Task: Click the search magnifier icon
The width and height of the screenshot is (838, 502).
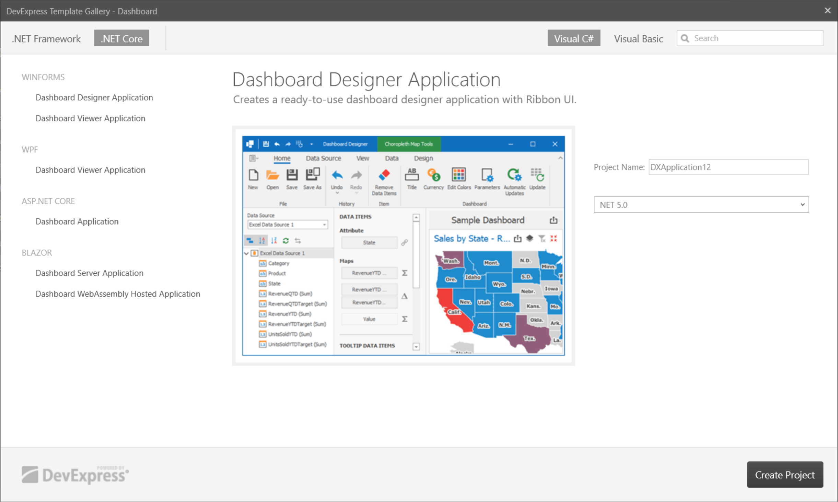Action: (685, 38)
